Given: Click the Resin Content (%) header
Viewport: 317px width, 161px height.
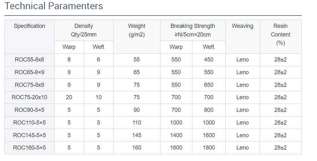Looking at the screenshot, I should (281, 36).
